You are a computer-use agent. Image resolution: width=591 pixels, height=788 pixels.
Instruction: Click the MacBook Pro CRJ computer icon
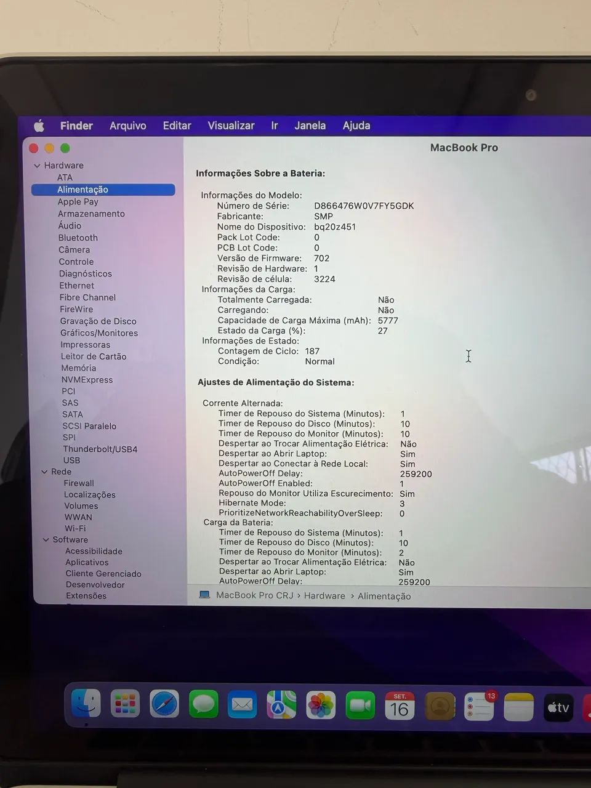tap(204, 595)
